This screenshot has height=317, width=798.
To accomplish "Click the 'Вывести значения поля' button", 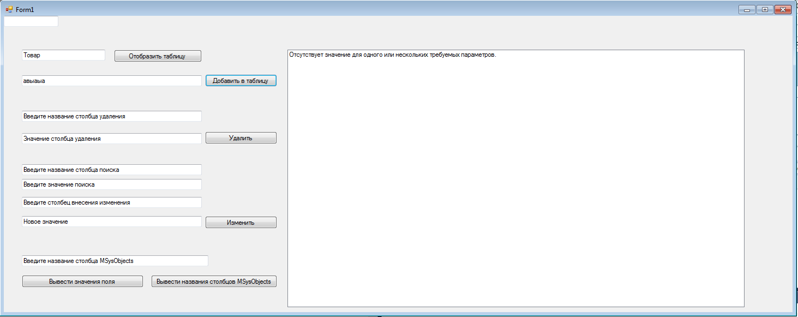I will [82, 282].
